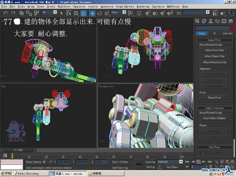Image resolution: width=236 pixels, height=177 pixels.
Task: Click the 0 / 100 time slider
Action: [x=18, y=150]
